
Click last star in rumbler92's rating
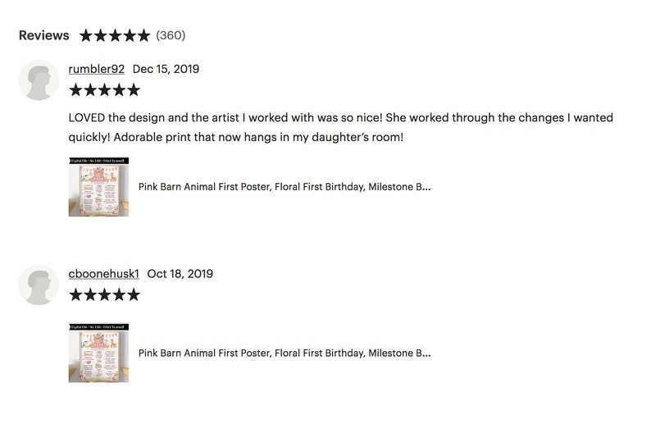coord(134,90)
